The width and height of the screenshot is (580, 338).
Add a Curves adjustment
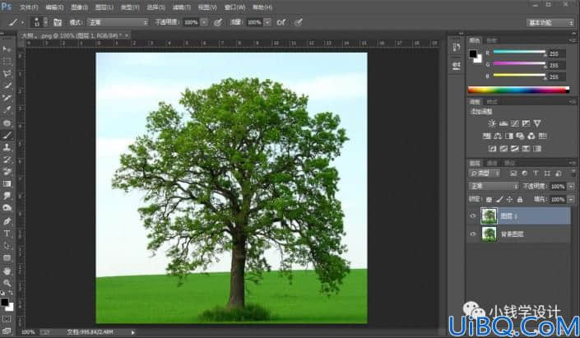[x=514, y=123]
